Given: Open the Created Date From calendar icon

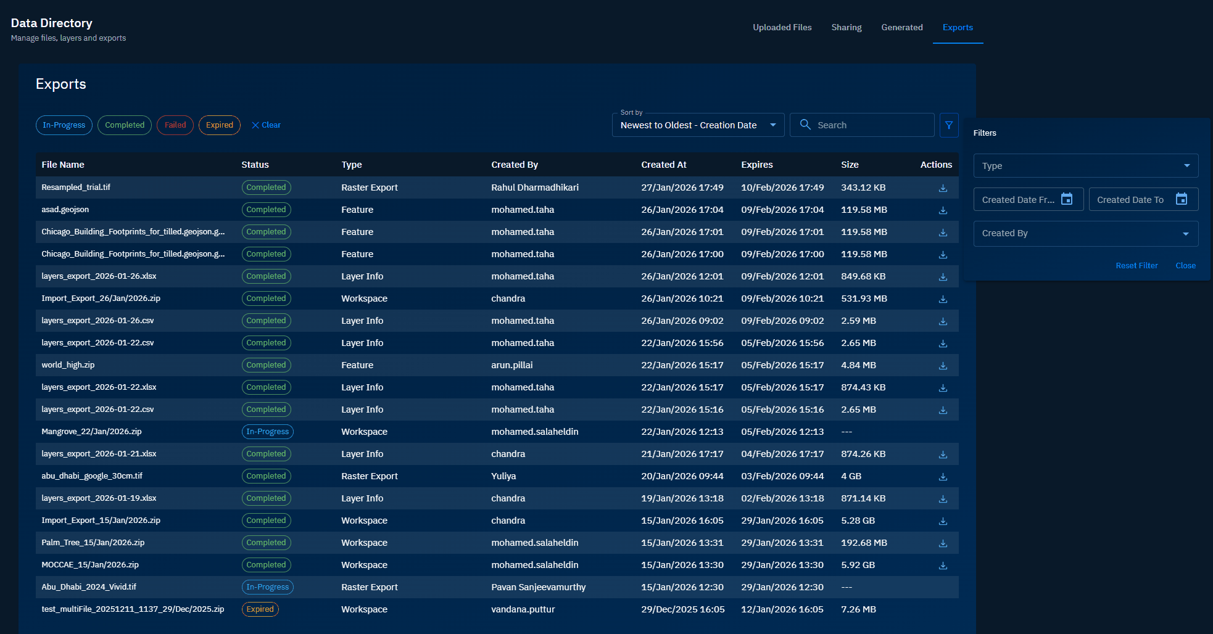Looking at the screenshot, I should point(1067,199).
